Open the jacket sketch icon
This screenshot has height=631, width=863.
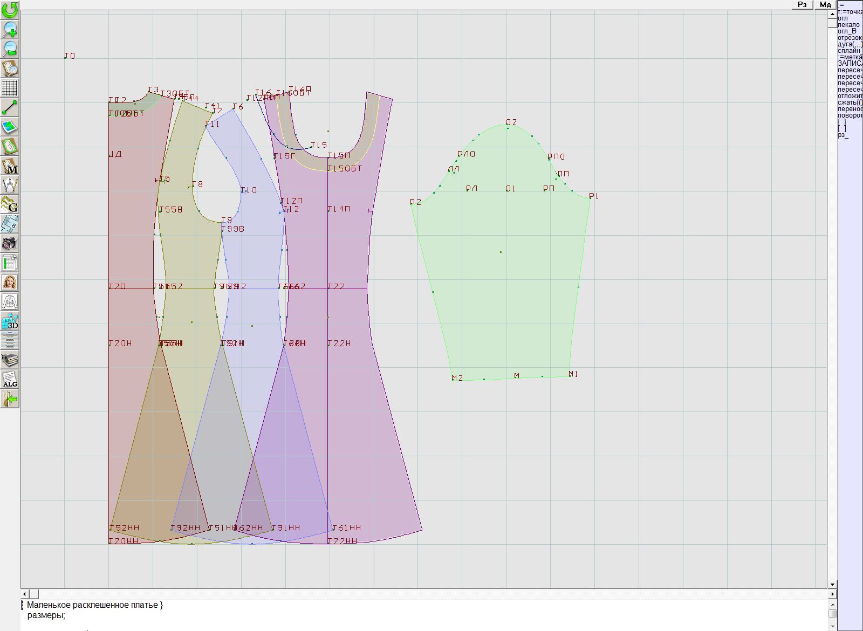[x=10, y=301]
